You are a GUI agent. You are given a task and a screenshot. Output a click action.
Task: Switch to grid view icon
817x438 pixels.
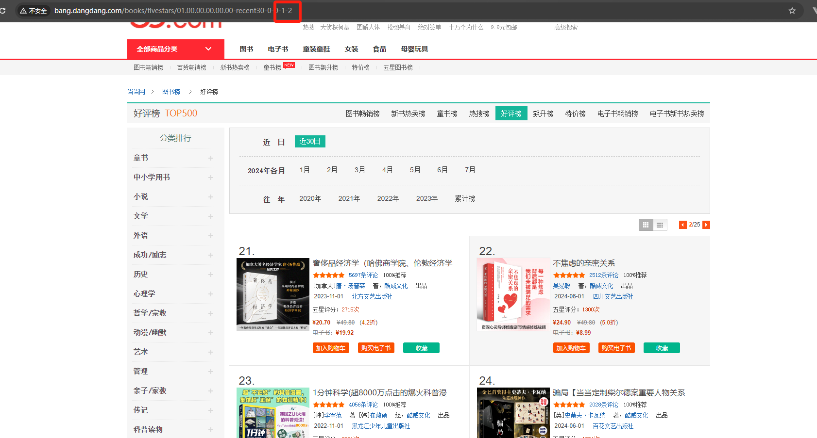coord(646,225)
